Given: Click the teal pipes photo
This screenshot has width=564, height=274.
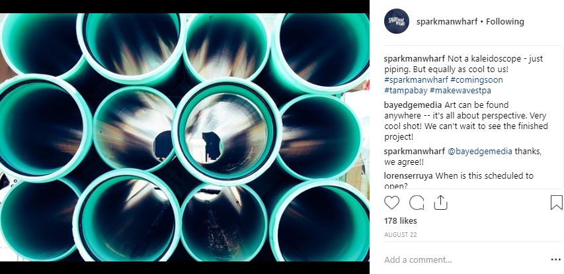Looking at the screenshot, I should tap(184, 137).
